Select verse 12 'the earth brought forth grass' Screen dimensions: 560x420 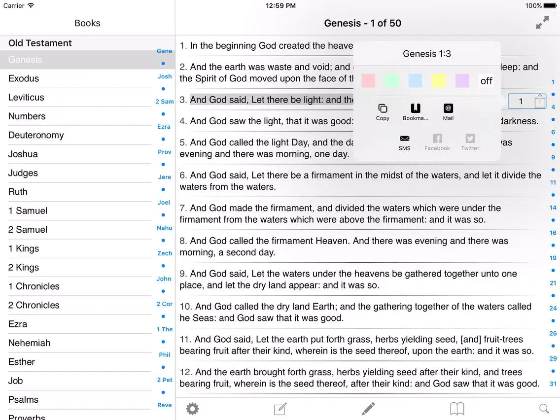coord(359,378)
